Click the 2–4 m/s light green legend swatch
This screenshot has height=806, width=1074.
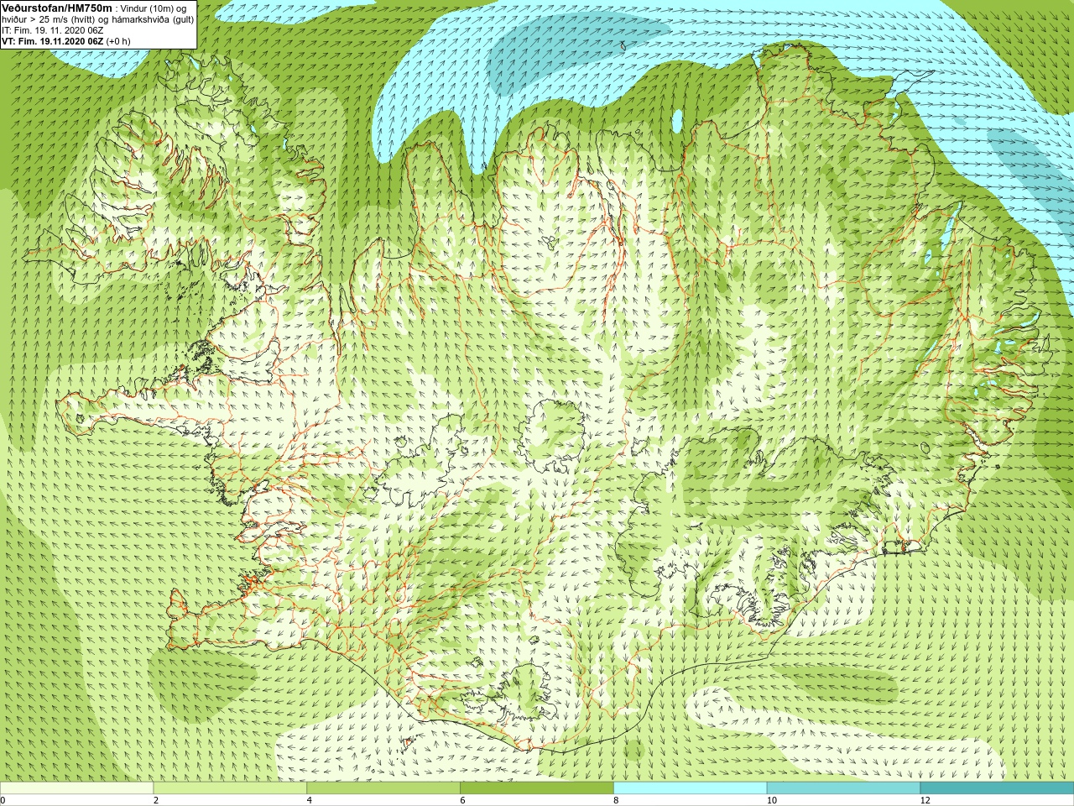click(x=230, y=788)
